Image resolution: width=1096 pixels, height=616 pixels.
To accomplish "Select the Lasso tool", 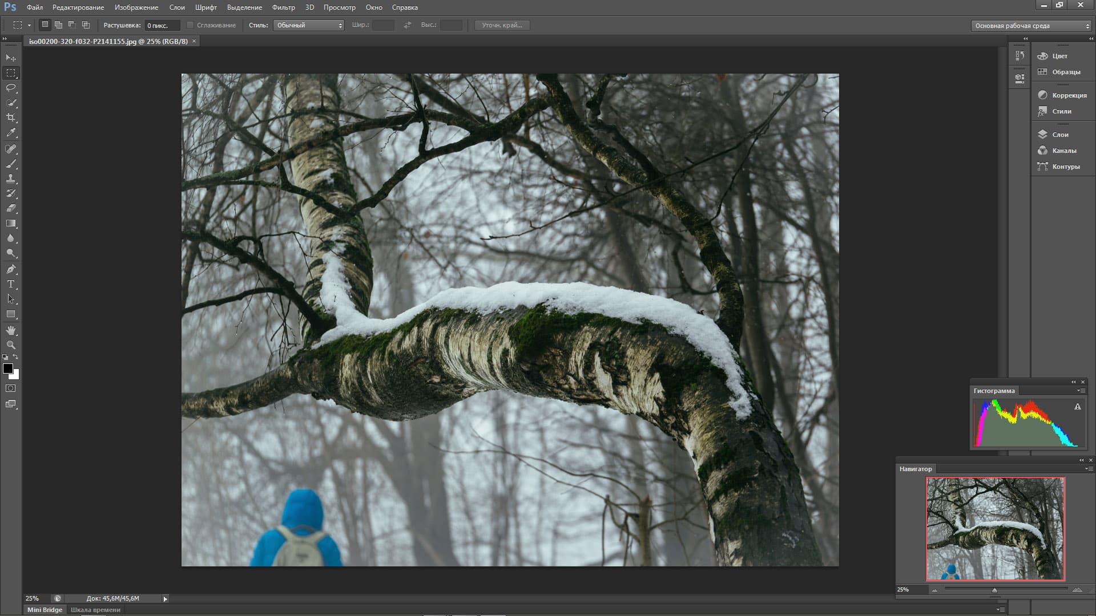I will [x=11, y=88].
